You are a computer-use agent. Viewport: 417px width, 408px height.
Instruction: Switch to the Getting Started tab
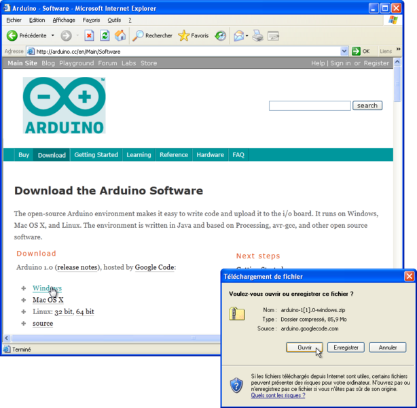pyautogui.click(x=96, y=155)
